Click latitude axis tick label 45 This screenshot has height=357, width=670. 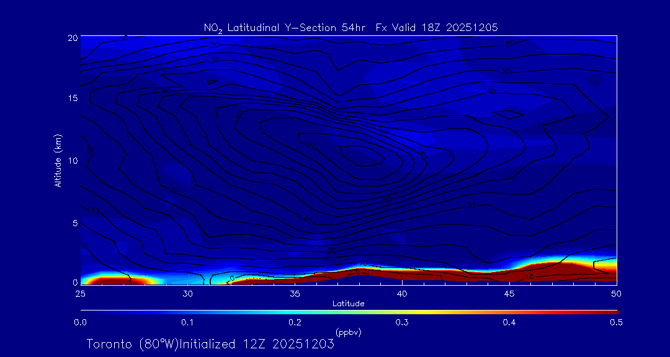tap(509, 293)
